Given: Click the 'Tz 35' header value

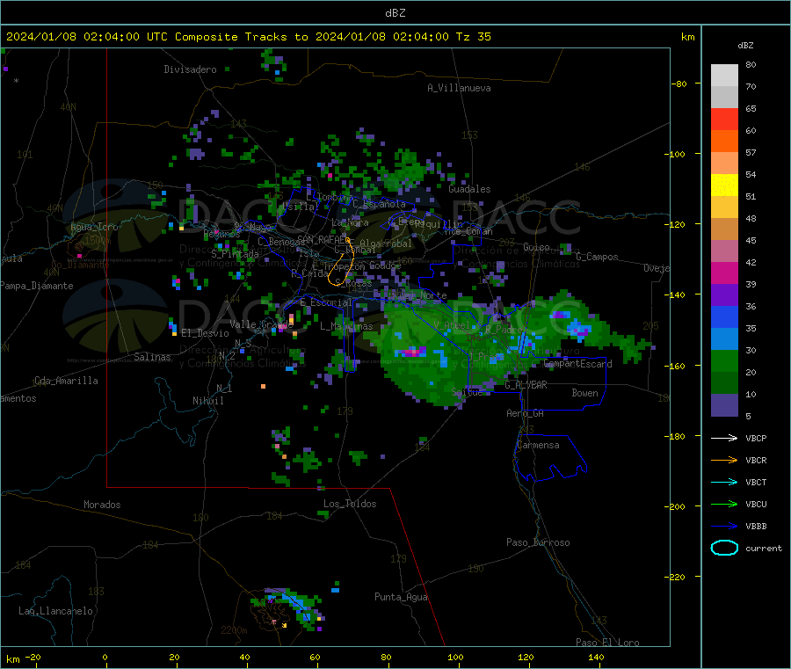Looking at the screenshot, I should tap(473, 37).
